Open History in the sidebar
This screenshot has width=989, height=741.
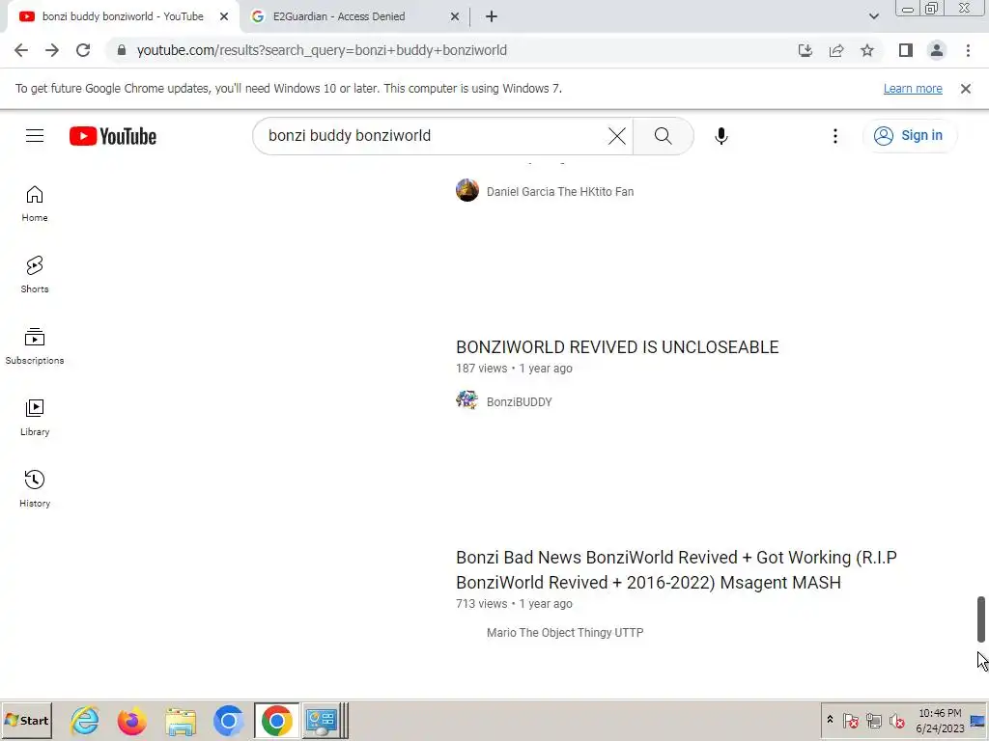[x=35, y=488]
